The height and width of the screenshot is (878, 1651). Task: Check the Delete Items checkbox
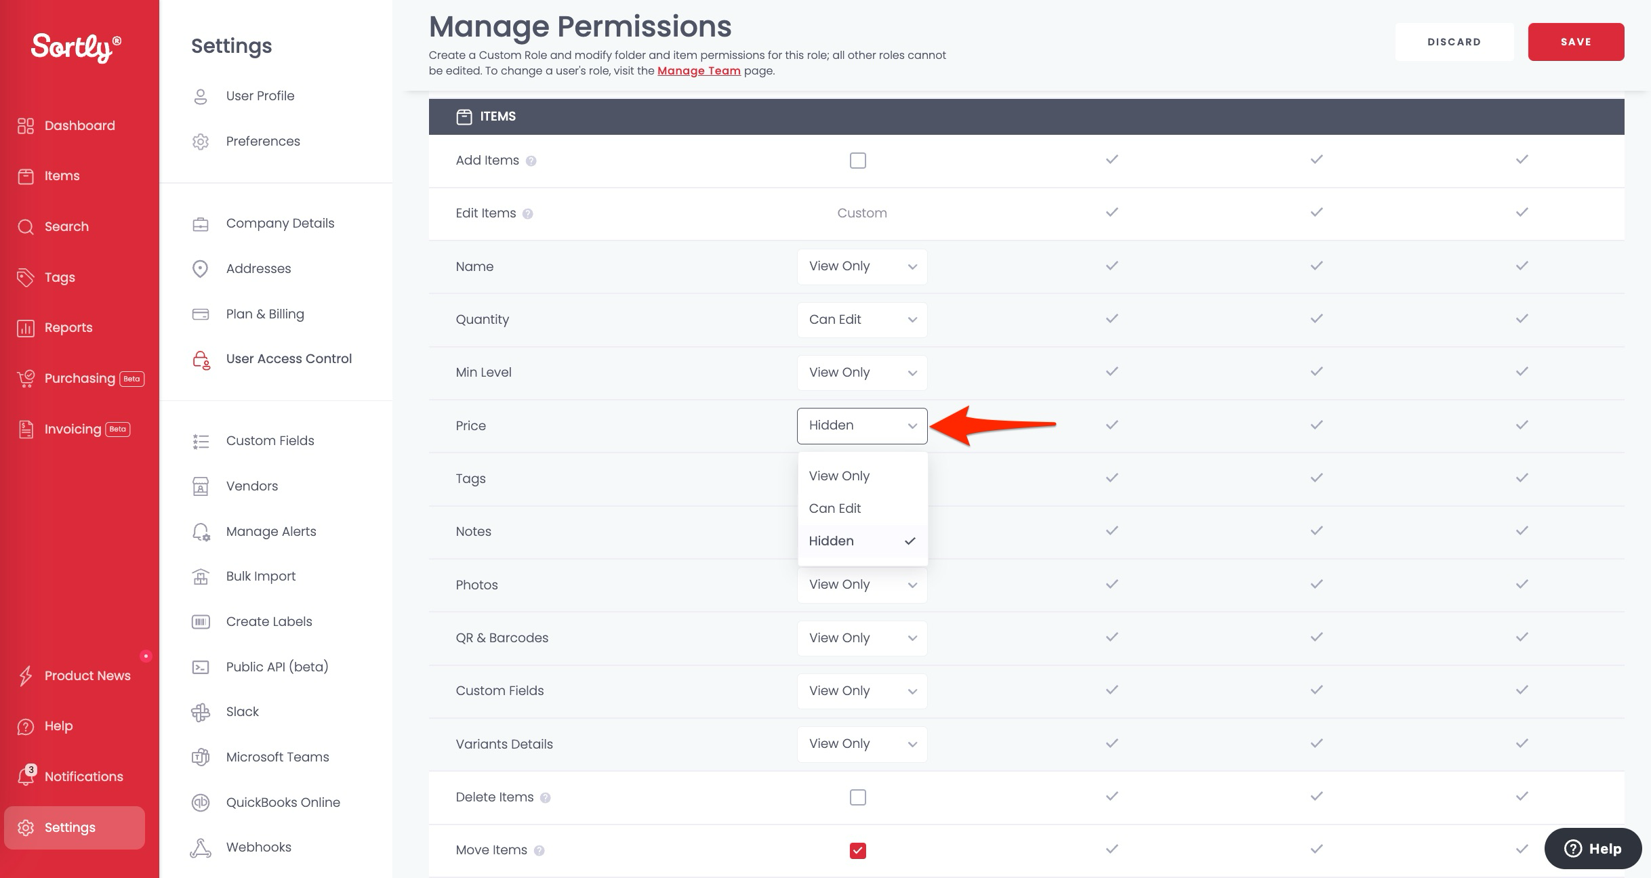(x=857, y=797)
